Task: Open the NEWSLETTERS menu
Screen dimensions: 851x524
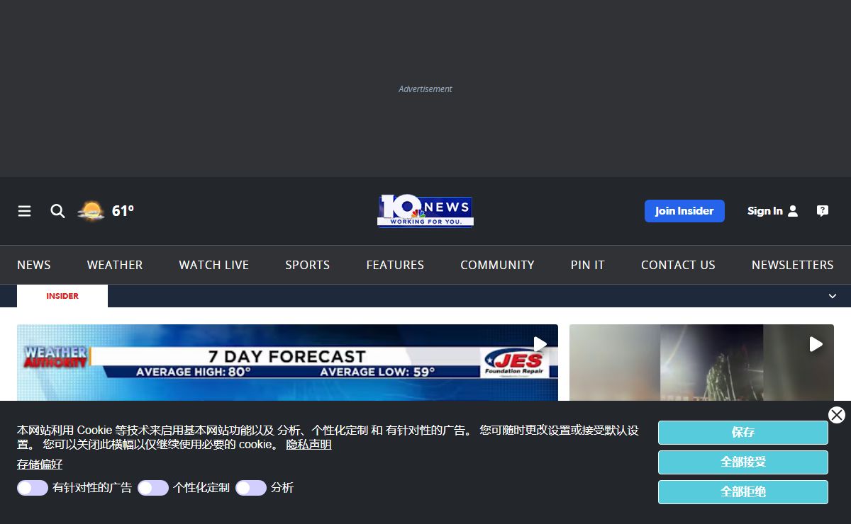Action: (x=793, y=265)
